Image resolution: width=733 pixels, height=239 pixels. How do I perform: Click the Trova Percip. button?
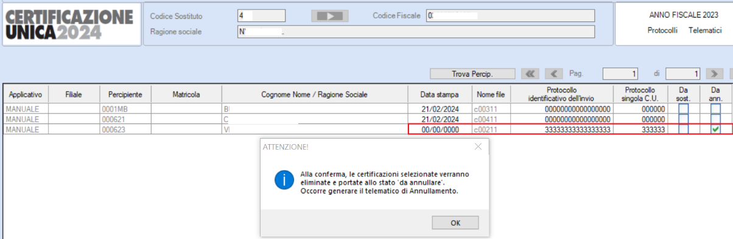pyautogui.click(x=472, y=74)
